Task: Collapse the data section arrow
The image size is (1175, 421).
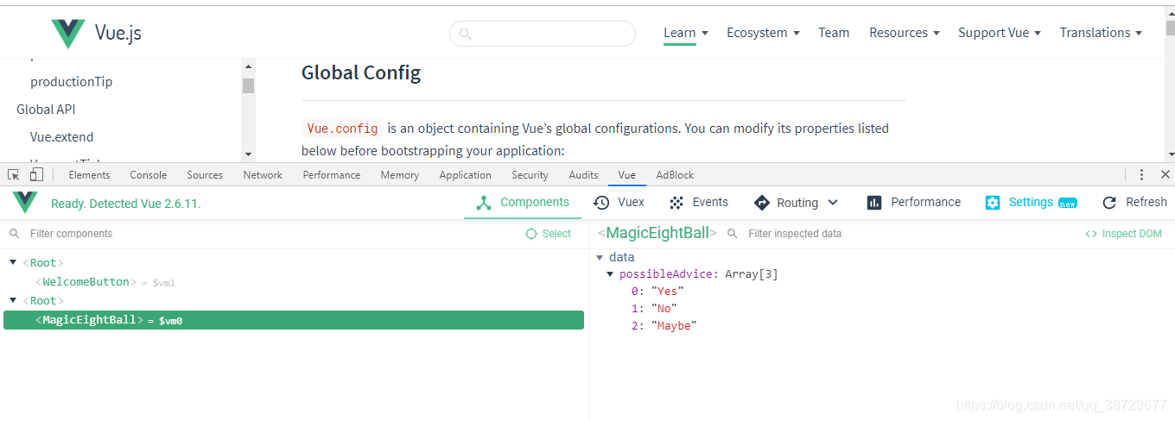Action: [600, 257]
